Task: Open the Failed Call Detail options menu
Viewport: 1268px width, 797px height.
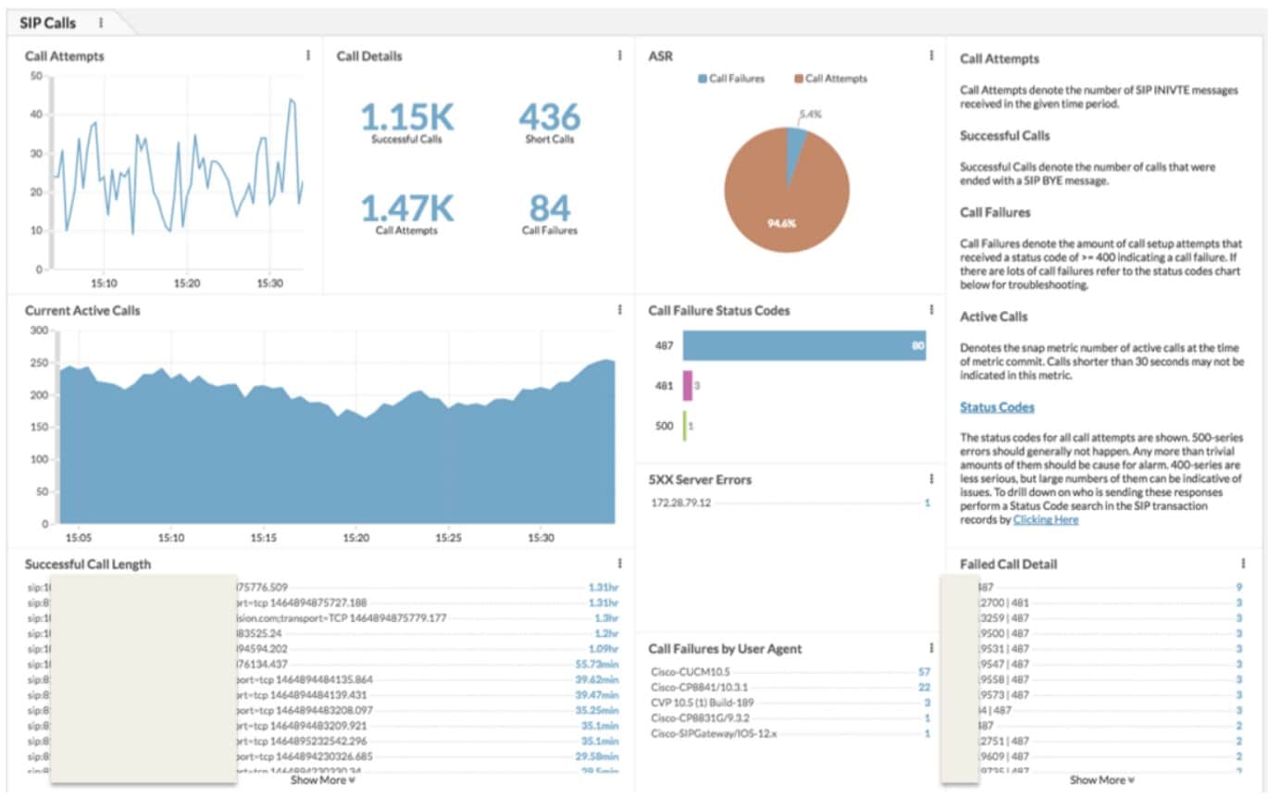Action: [1243, 563]
